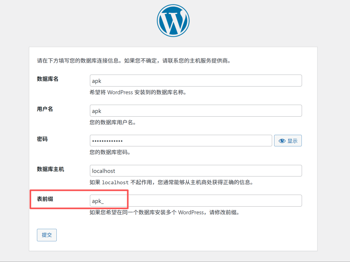
Task: Click the 表前缀 label
Action: 45,199
